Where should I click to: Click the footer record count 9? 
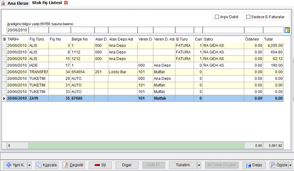click(x=17, y=146)
